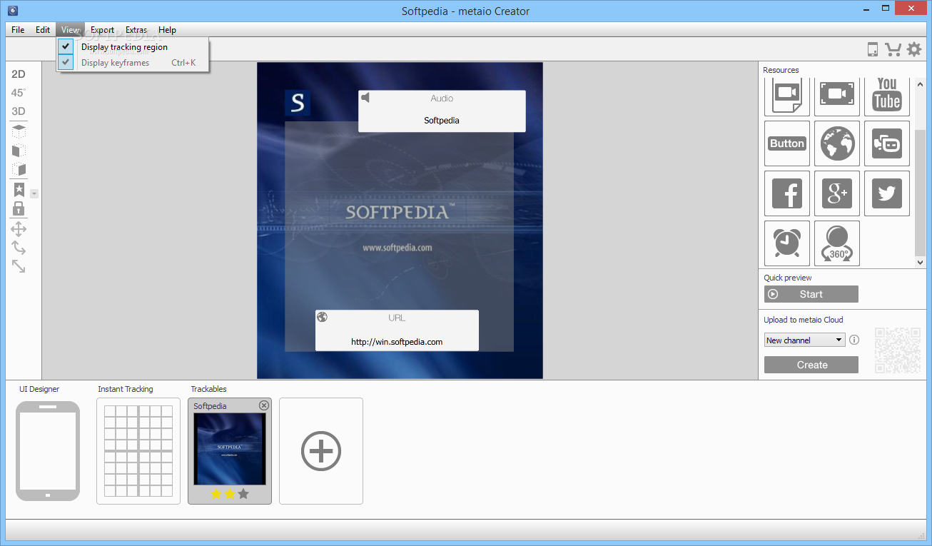This screenshot has height=546, width=932.
Task: Click the globe icon on URL overlay
Action: (322, 317)
